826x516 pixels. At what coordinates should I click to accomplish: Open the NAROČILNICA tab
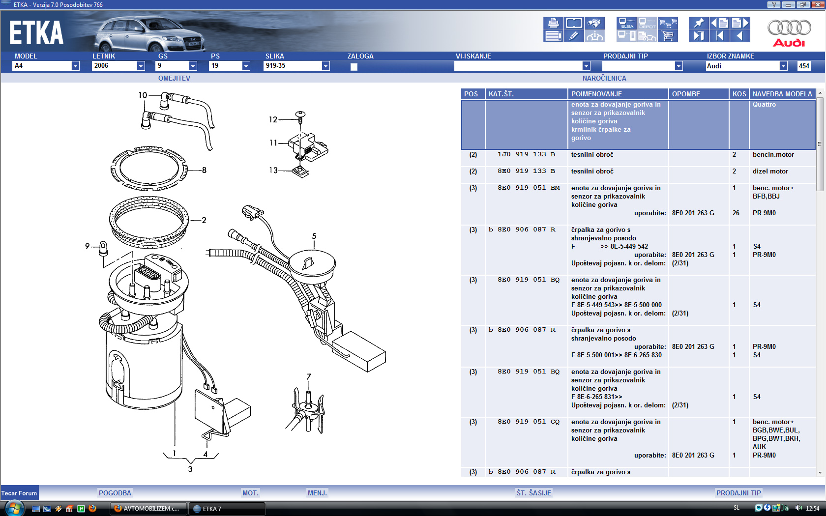(604, 78)
